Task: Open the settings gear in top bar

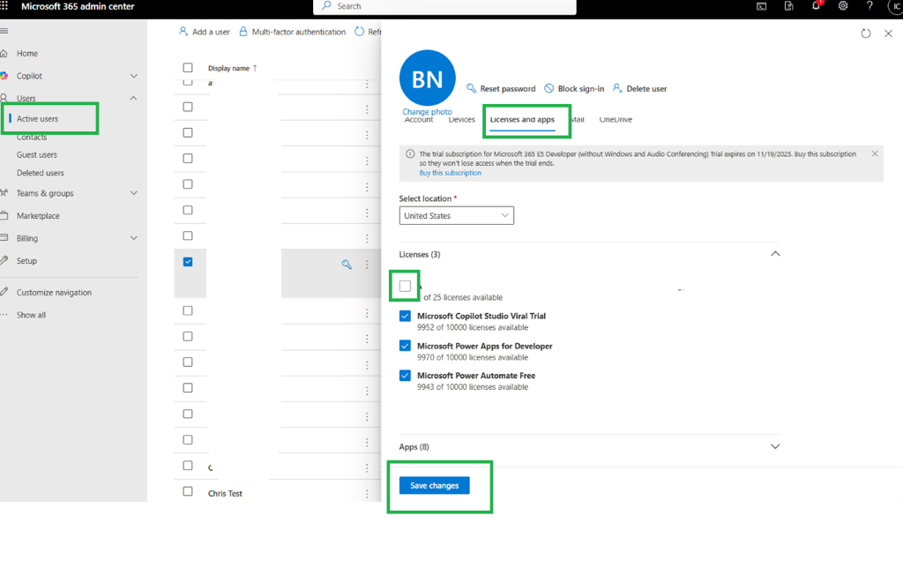Action: (843, 6)
